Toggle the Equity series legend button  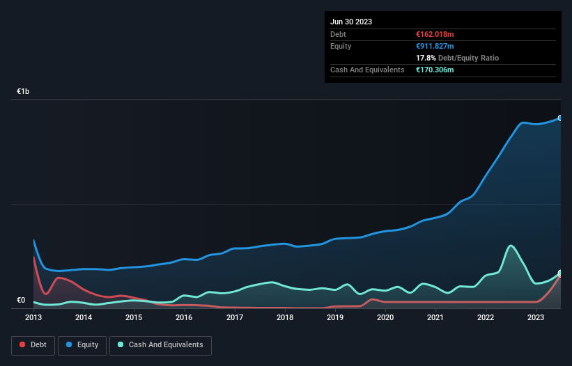pos(82,345)
